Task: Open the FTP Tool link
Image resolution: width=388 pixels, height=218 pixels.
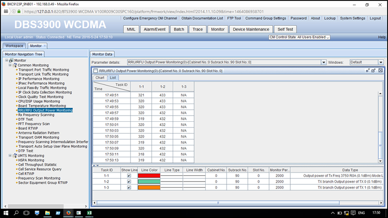Action: tap(234, 18)
